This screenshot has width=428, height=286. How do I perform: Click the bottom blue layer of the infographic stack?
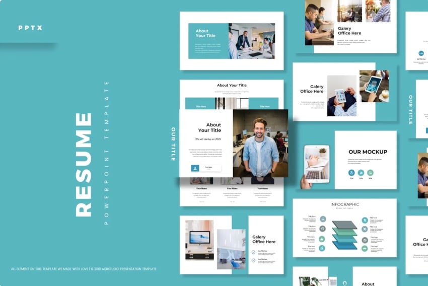[344, 245]
